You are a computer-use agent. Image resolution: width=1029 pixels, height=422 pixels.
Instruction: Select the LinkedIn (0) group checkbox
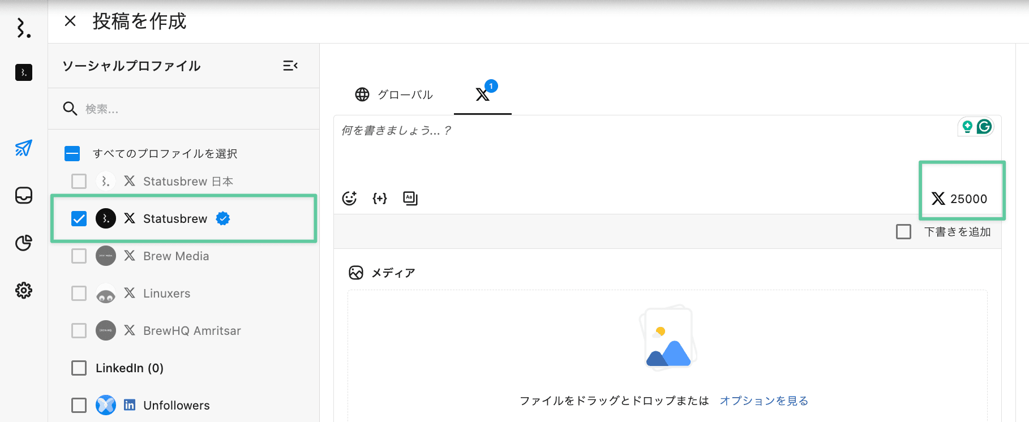click(x=79, y=368)
